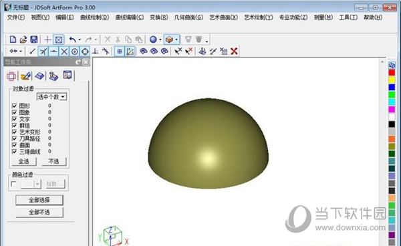Uncheck the 刀具路径 filter checkbox
The width and height of the screenshot is (401, 246).
coord(14,138)
